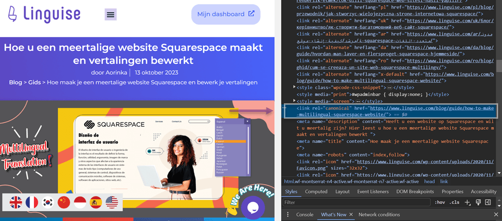The image size is (502, 221).
Task: Open the Blog breadcrumb link
Action: coord(15,83)
